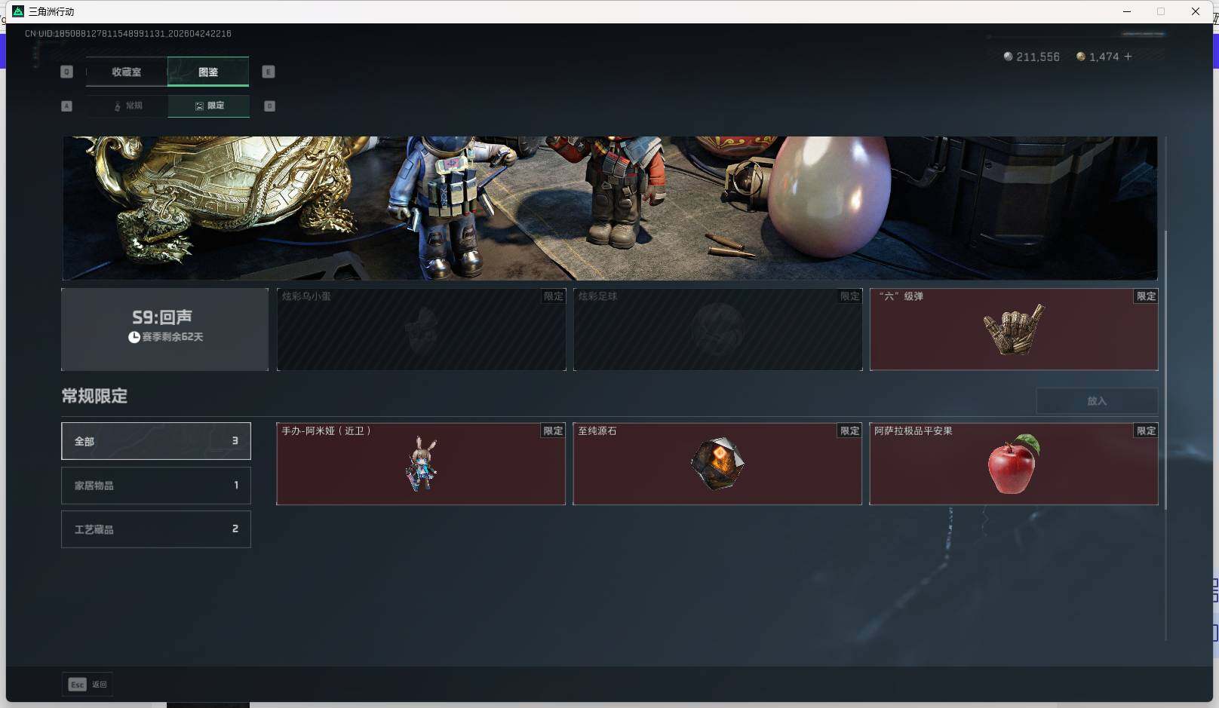
Task: Open the "六"级弹 collectible card
Action: point(1014,329)
